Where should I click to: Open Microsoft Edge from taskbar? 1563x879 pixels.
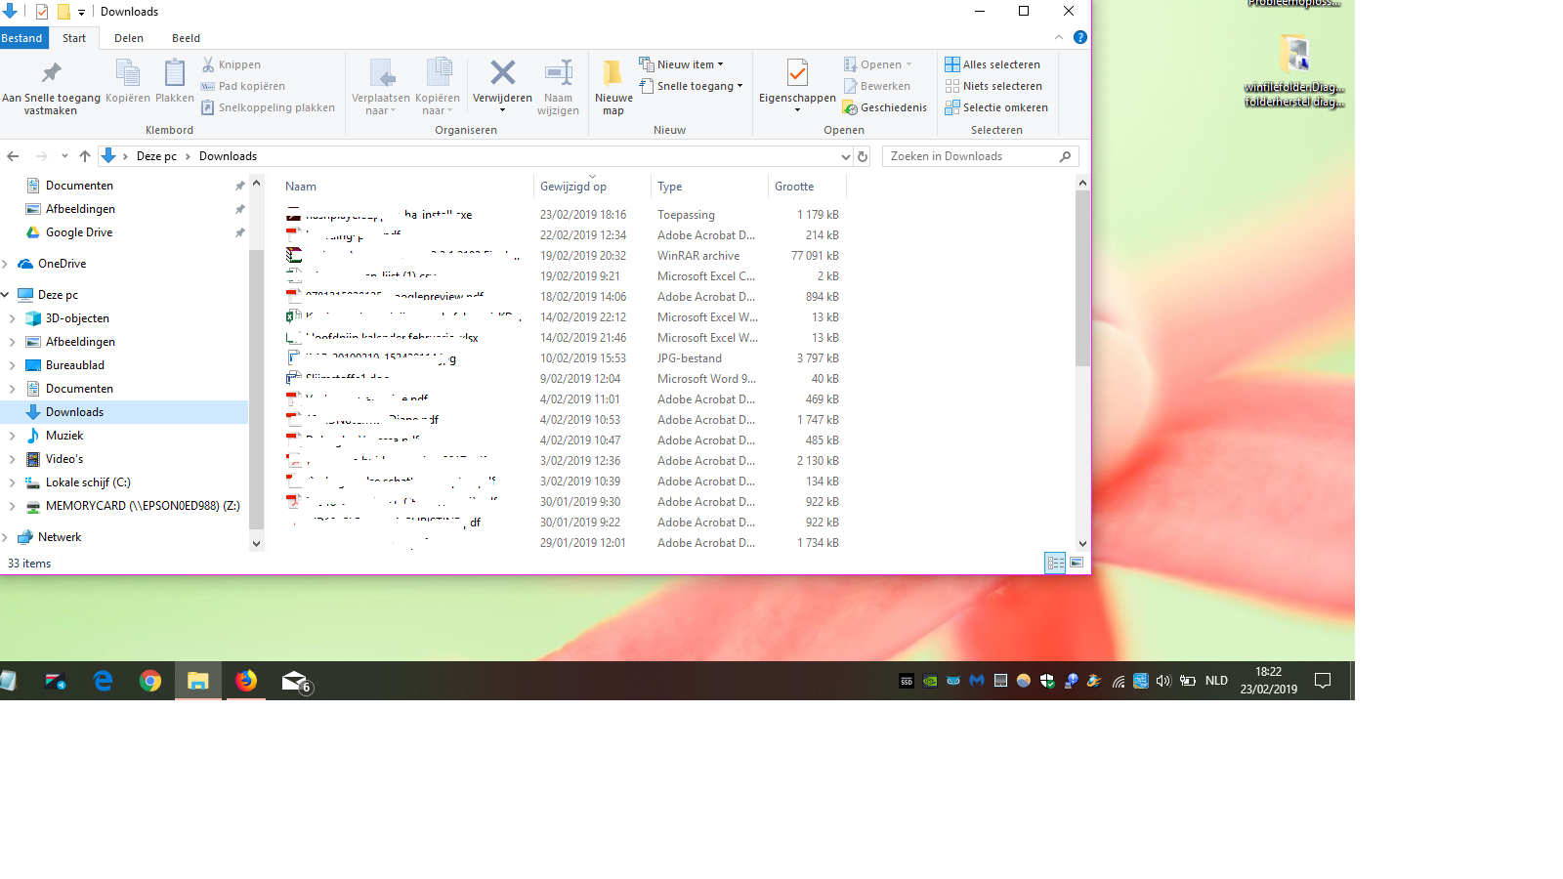(103, 681)
